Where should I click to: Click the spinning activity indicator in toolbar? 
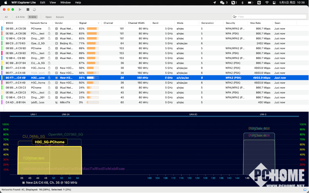click(x=34, y=9)
